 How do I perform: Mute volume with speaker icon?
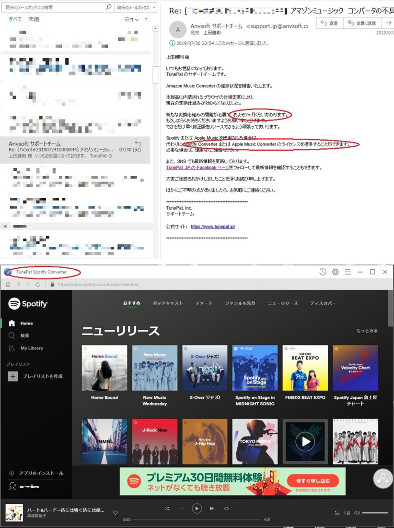click(x=357, y=513)
